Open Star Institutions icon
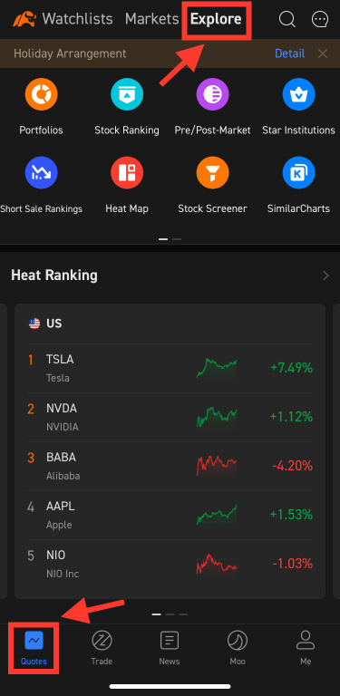 click(x=298, y=94)
